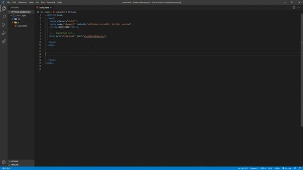303x170 pixels.
Task: Click the errors and warnings status indicator
Action: click(x=6, y=168)
